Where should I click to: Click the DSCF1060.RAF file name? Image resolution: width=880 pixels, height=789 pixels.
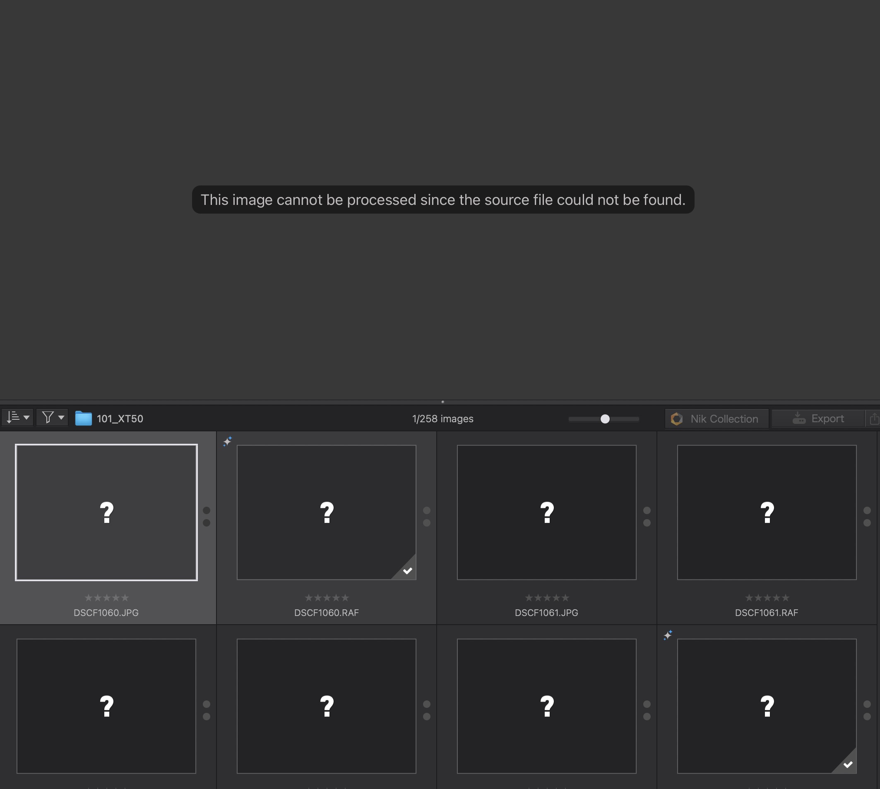coord(327,613)
